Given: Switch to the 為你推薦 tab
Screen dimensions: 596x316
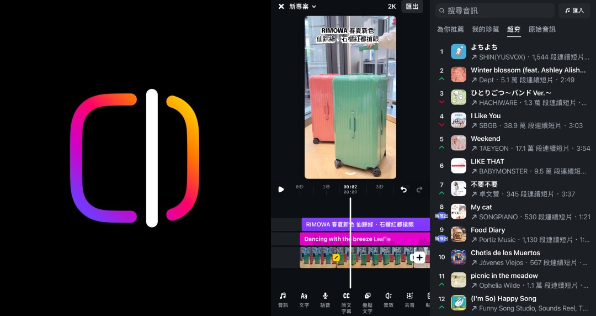Looking at the screenshot, I should point(450,29).
